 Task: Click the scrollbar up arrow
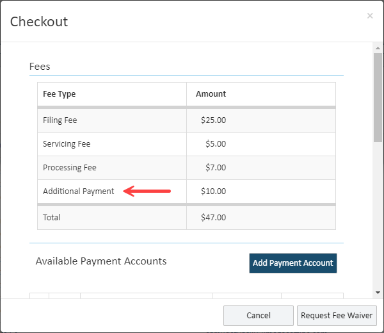click(x=378, y=48)
